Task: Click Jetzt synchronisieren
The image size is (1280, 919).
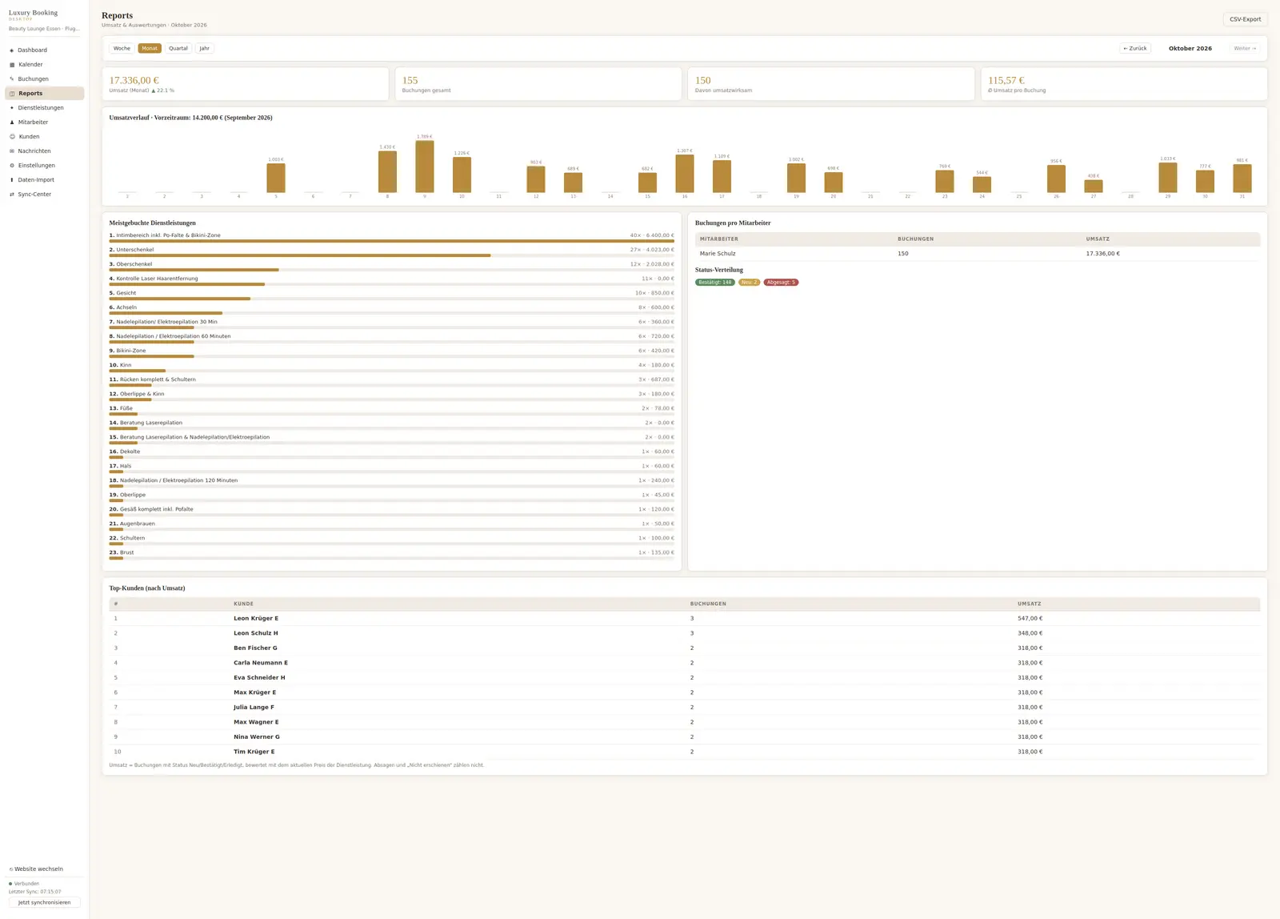Action: tap(45, 902)
